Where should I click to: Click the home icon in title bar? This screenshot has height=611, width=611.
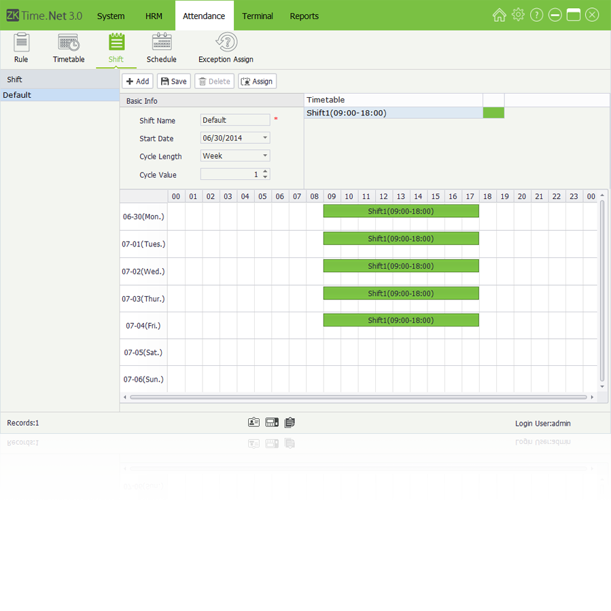499,15
